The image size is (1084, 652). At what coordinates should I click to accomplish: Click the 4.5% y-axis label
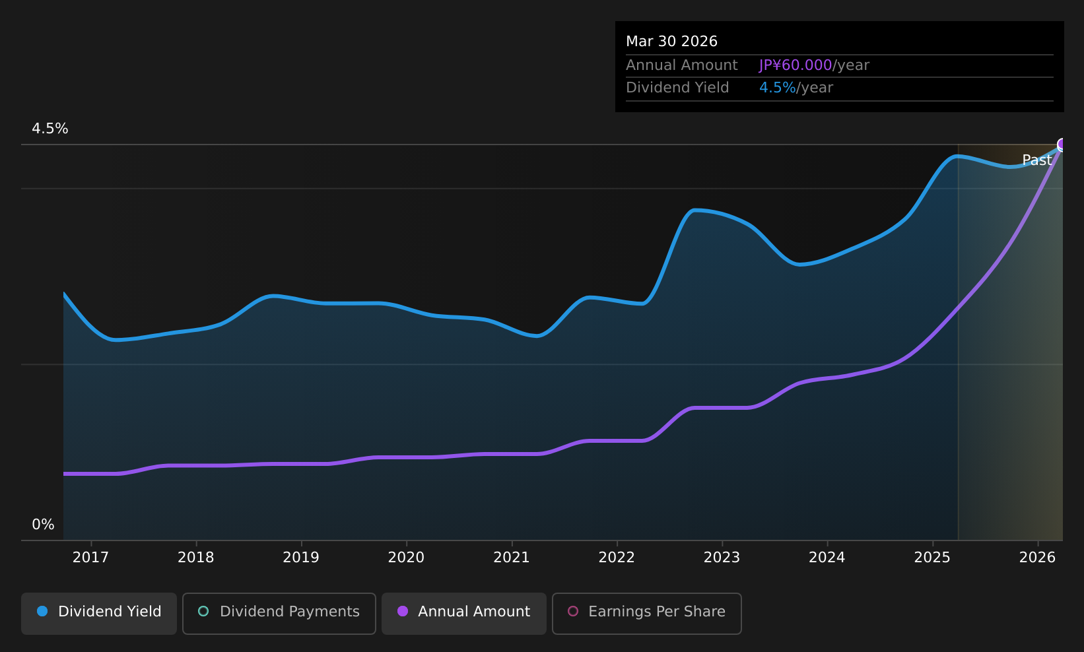point(50,129)
